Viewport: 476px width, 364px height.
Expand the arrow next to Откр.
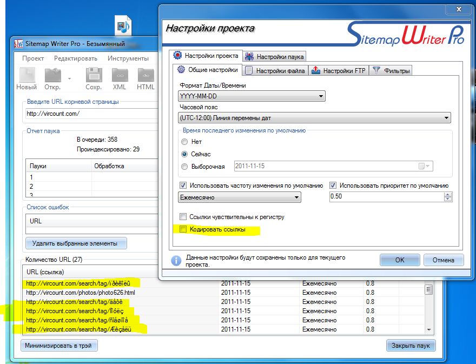tap(70, 78)
